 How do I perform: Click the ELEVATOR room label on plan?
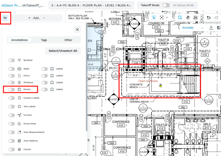pyautogui.click(x=136, y=59)
